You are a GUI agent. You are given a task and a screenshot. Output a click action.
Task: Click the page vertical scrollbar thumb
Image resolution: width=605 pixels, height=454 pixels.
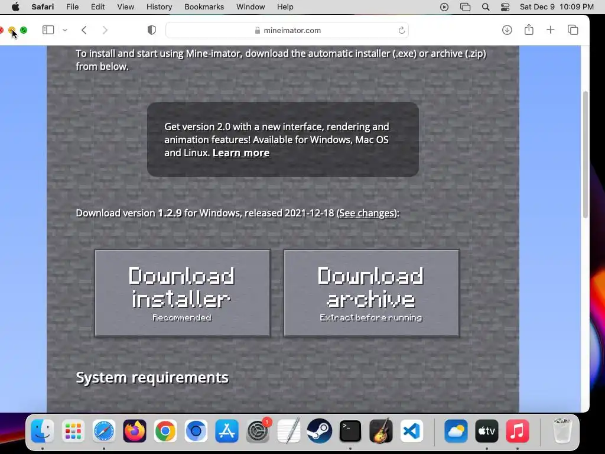pos(586,154)
